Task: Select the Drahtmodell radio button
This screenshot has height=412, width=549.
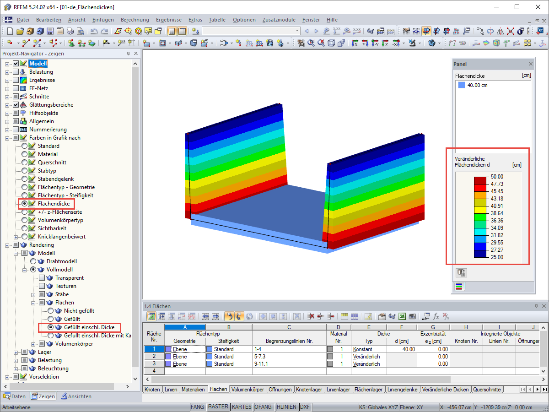Action: pos(33,261)
